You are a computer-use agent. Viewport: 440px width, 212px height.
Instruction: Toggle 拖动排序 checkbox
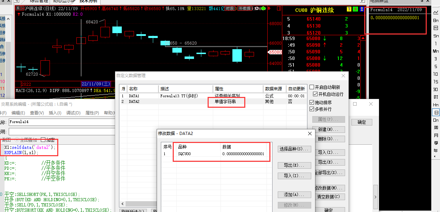coord(312,103)
